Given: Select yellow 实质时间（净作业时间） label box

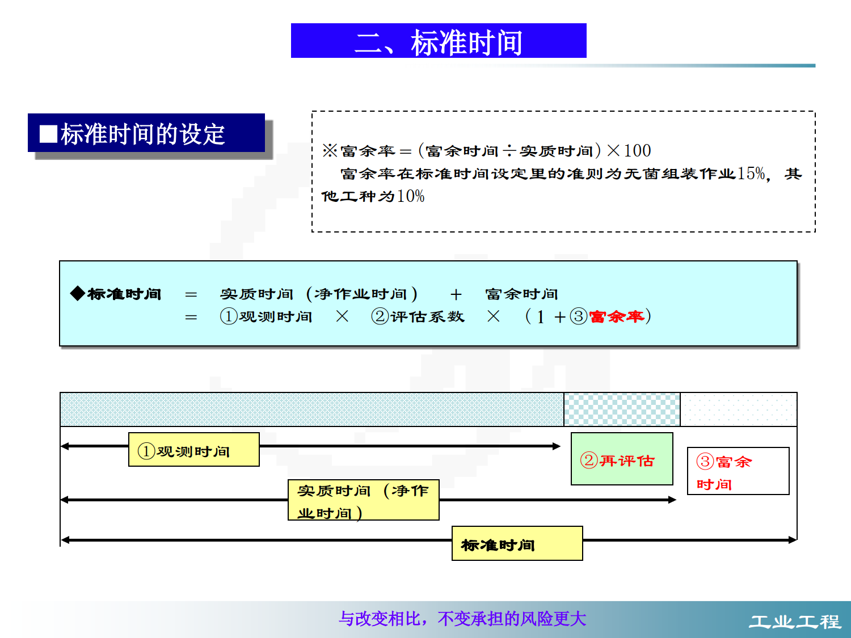Looking at the screenshot, I should (x=364, y=500).
